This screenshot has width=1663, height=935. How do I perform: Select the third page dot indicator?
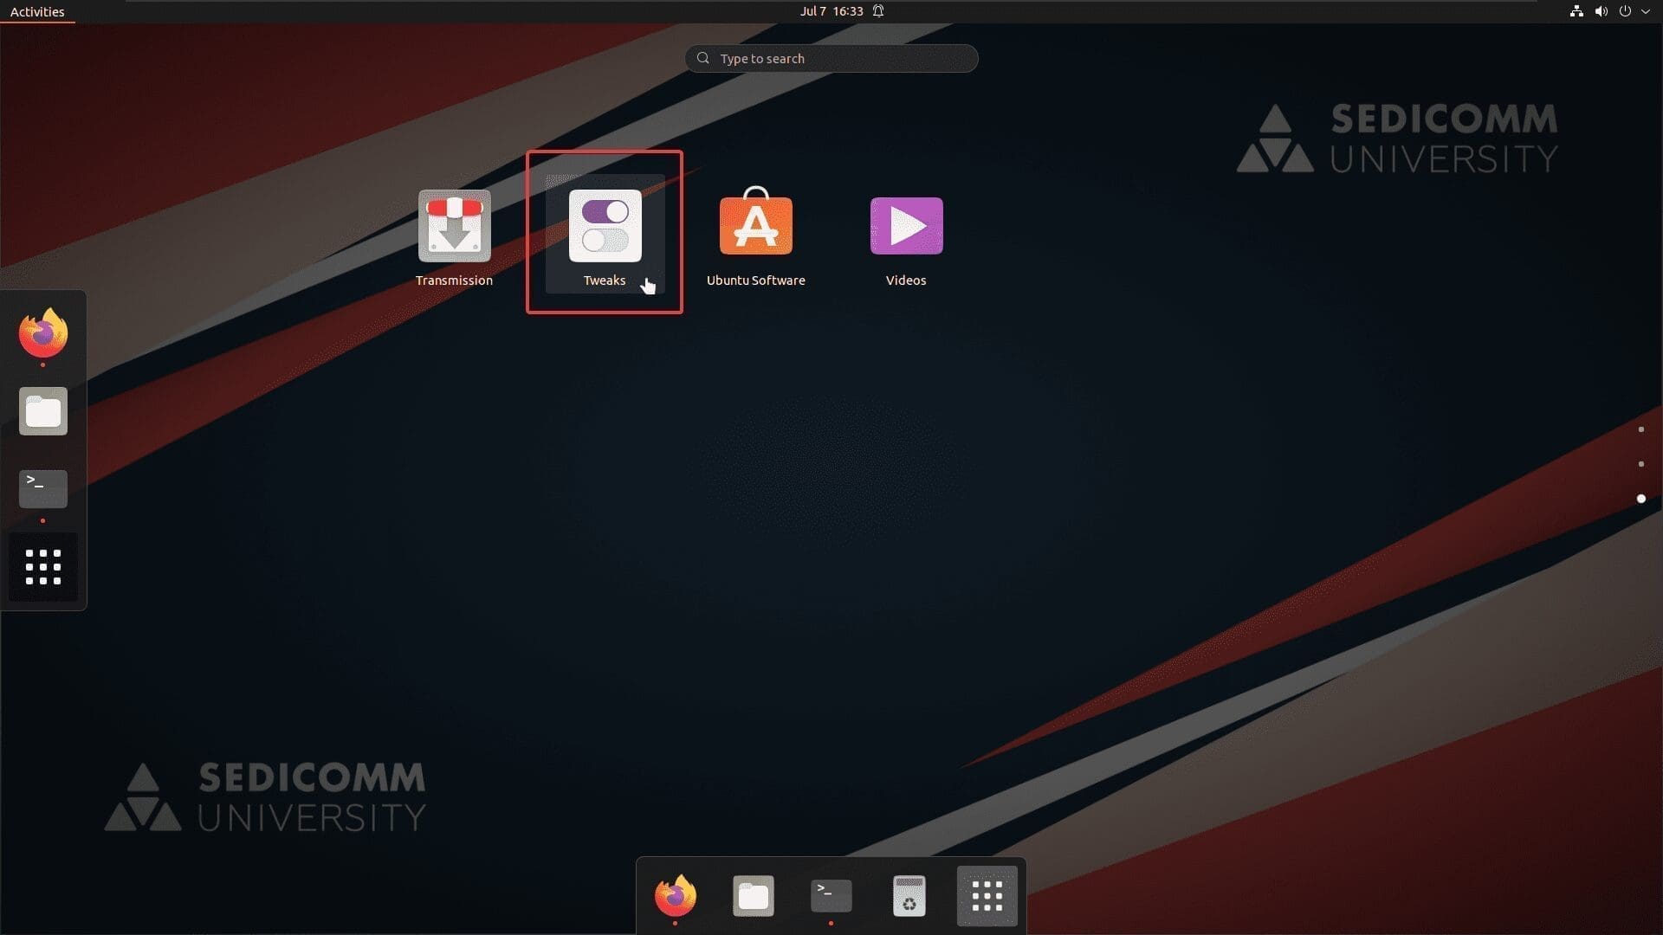[x=1641, y=499]
